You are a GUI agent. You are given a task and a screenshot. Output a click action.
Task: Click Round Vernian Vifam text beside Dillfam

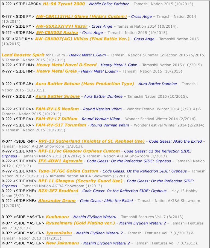(101, 119)
